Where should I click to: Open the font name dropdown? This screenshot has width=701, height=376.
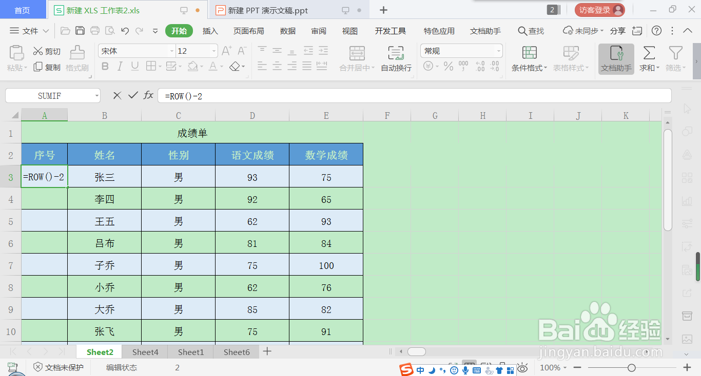pyautogui.click(x=172, y=50)
